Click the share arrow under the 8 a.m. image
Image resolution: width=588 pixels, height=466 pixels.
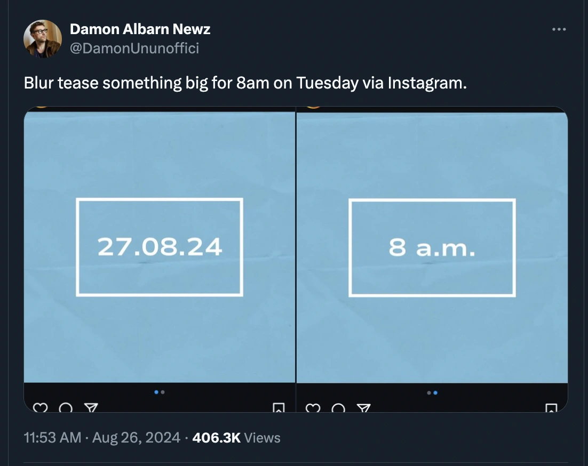pyautogui.click(x=363, y=408)
